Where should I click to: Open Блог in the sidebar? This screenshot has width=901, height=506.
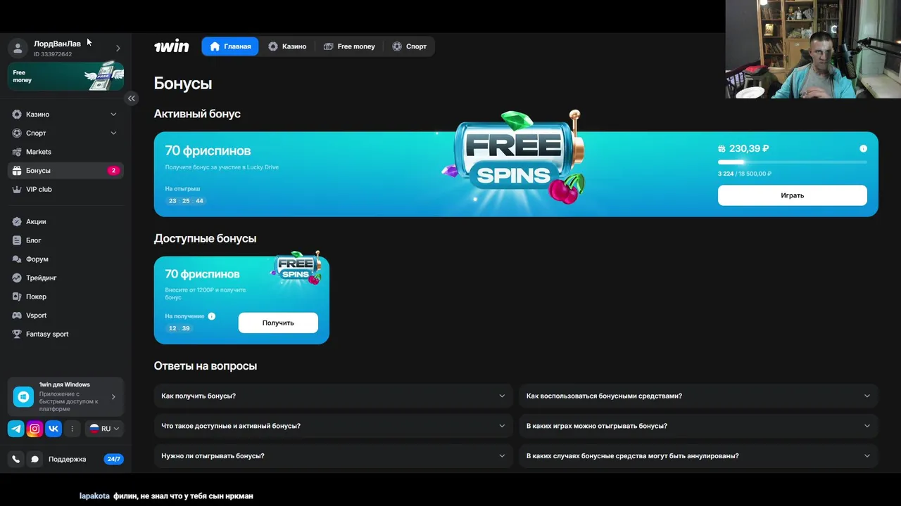click(x=33, y=240)
